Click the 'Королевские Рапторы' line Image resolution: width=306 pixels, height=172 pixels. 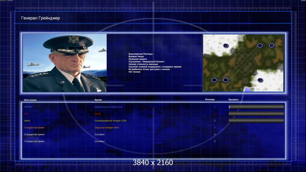pos(140,54)
